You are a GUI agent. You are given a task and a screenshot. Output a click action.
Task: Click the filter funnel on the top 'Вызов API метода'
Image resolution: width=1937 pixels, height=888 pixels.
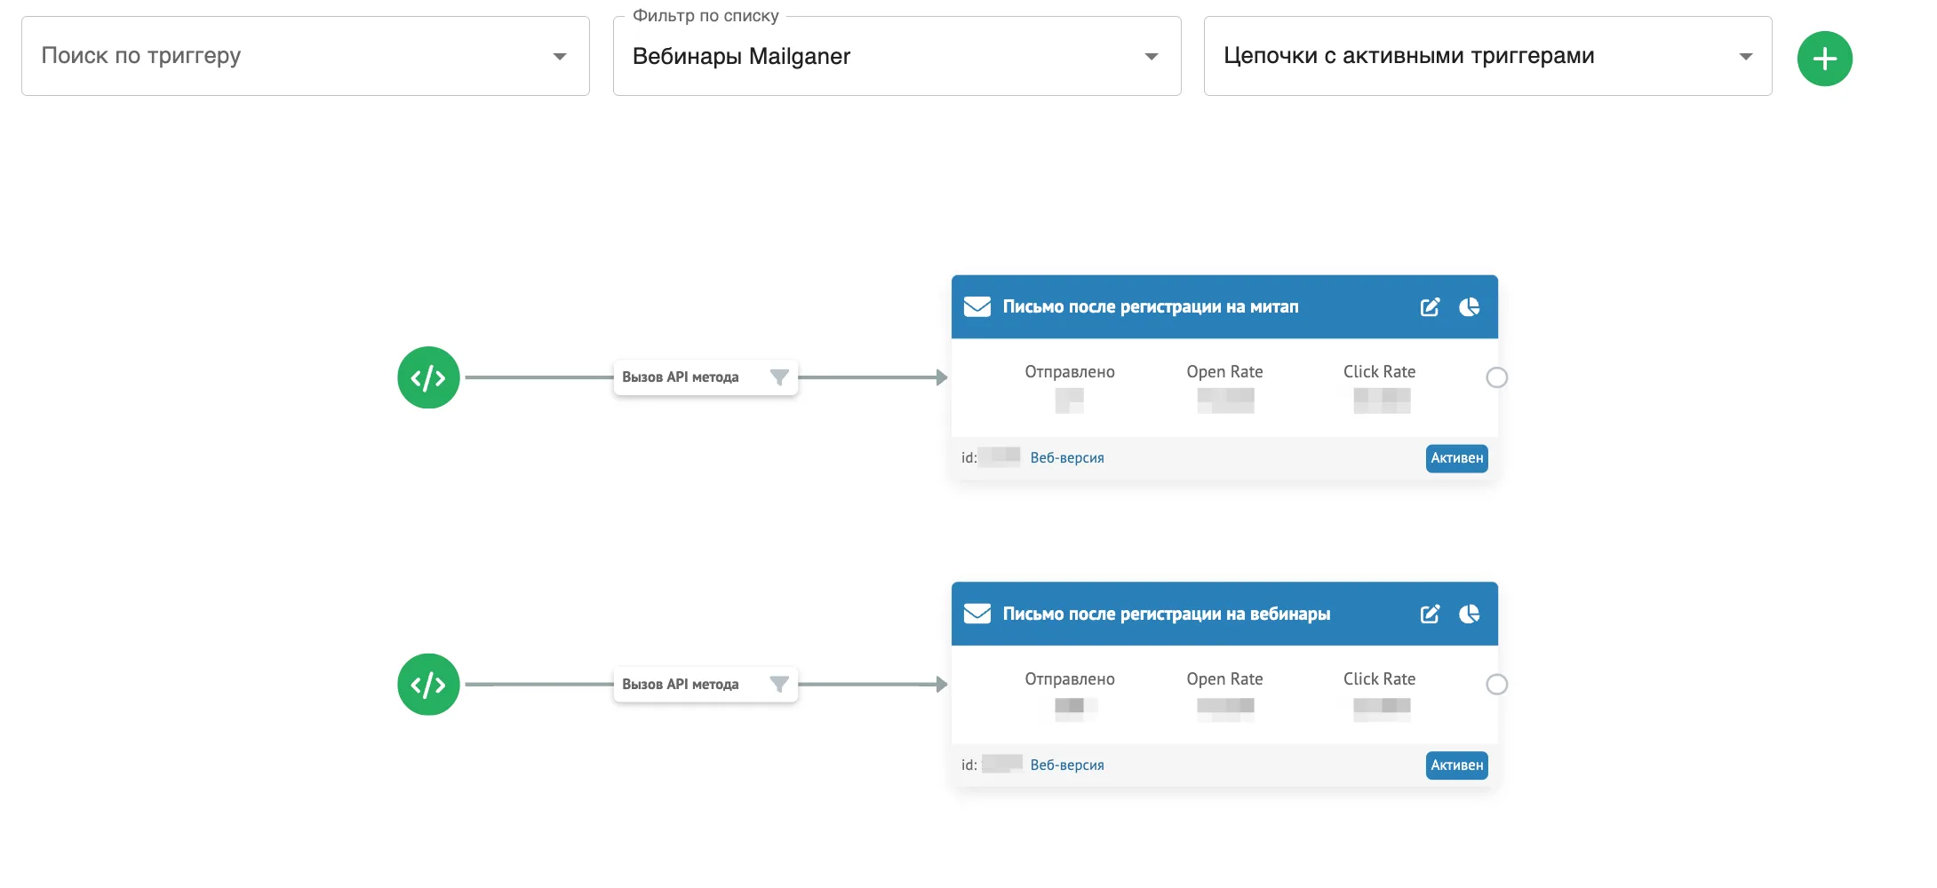coord(779,377)
